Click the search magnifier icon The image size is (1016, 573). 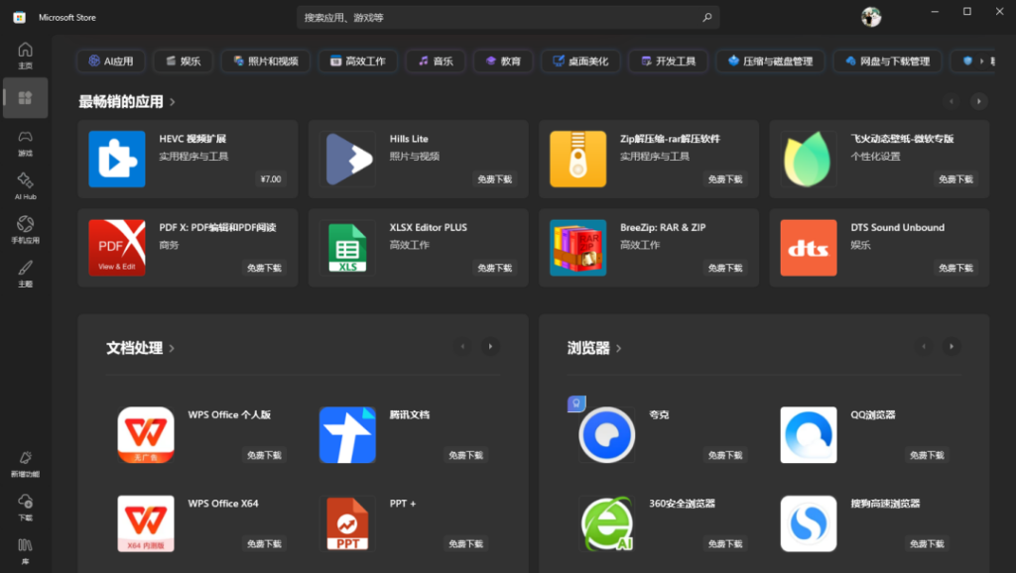pyautogui.click(x=706, y=18)
